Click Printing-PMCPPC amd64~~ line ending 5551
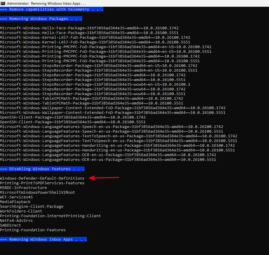The height and width of the screenshot is (255, 269). (x=100, y=61)
